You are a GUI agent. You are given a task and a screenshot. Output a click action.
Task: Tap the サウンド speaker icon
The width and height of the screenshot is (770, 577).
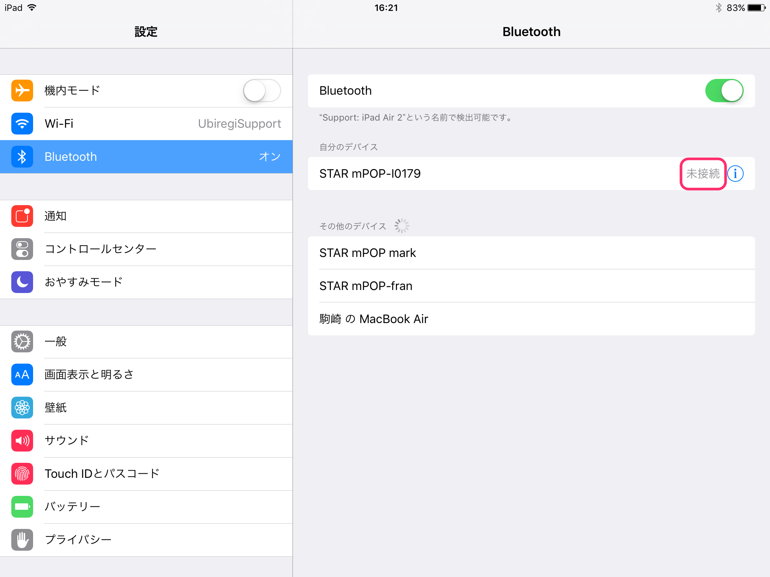click(22, 441)
